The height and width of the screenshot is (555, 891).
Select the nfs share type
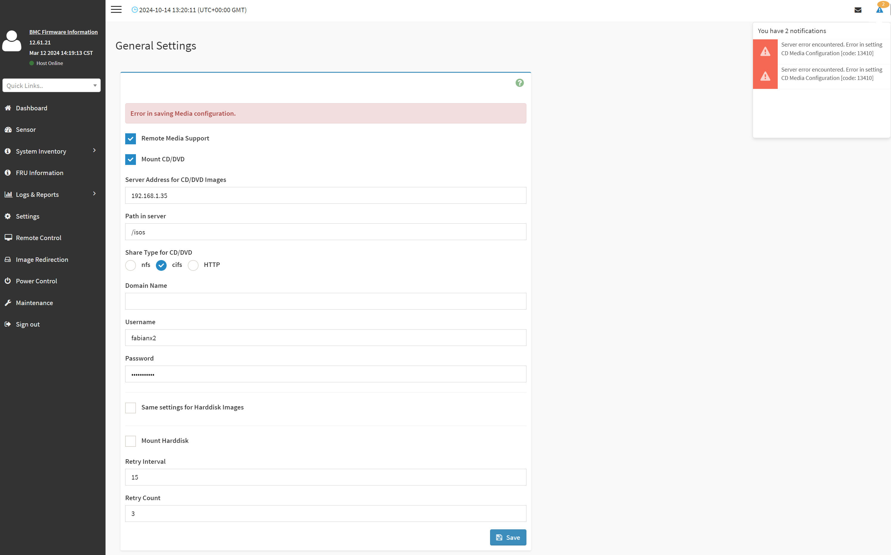tap(131, 265)
